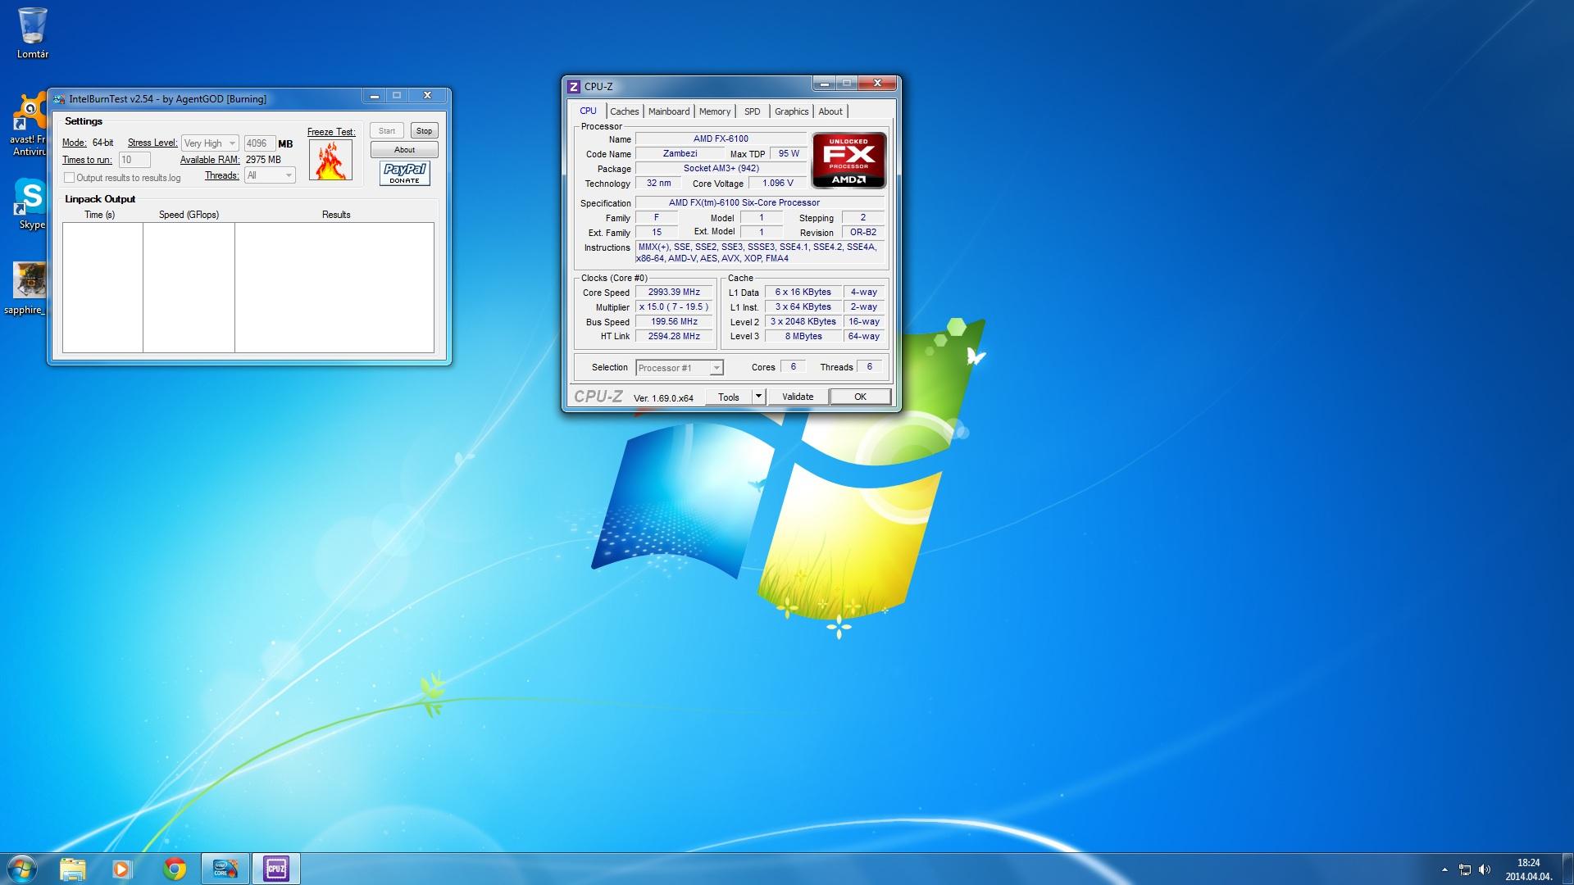Click the taskbar clock and date
Screen dimensions: 1574x885
(x=1528, y=869)
